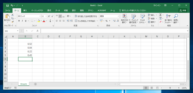Image resolution: width=193 pixels, height=93 pixels.
Task: Open the ファイル tab
Action: (8, 10)
